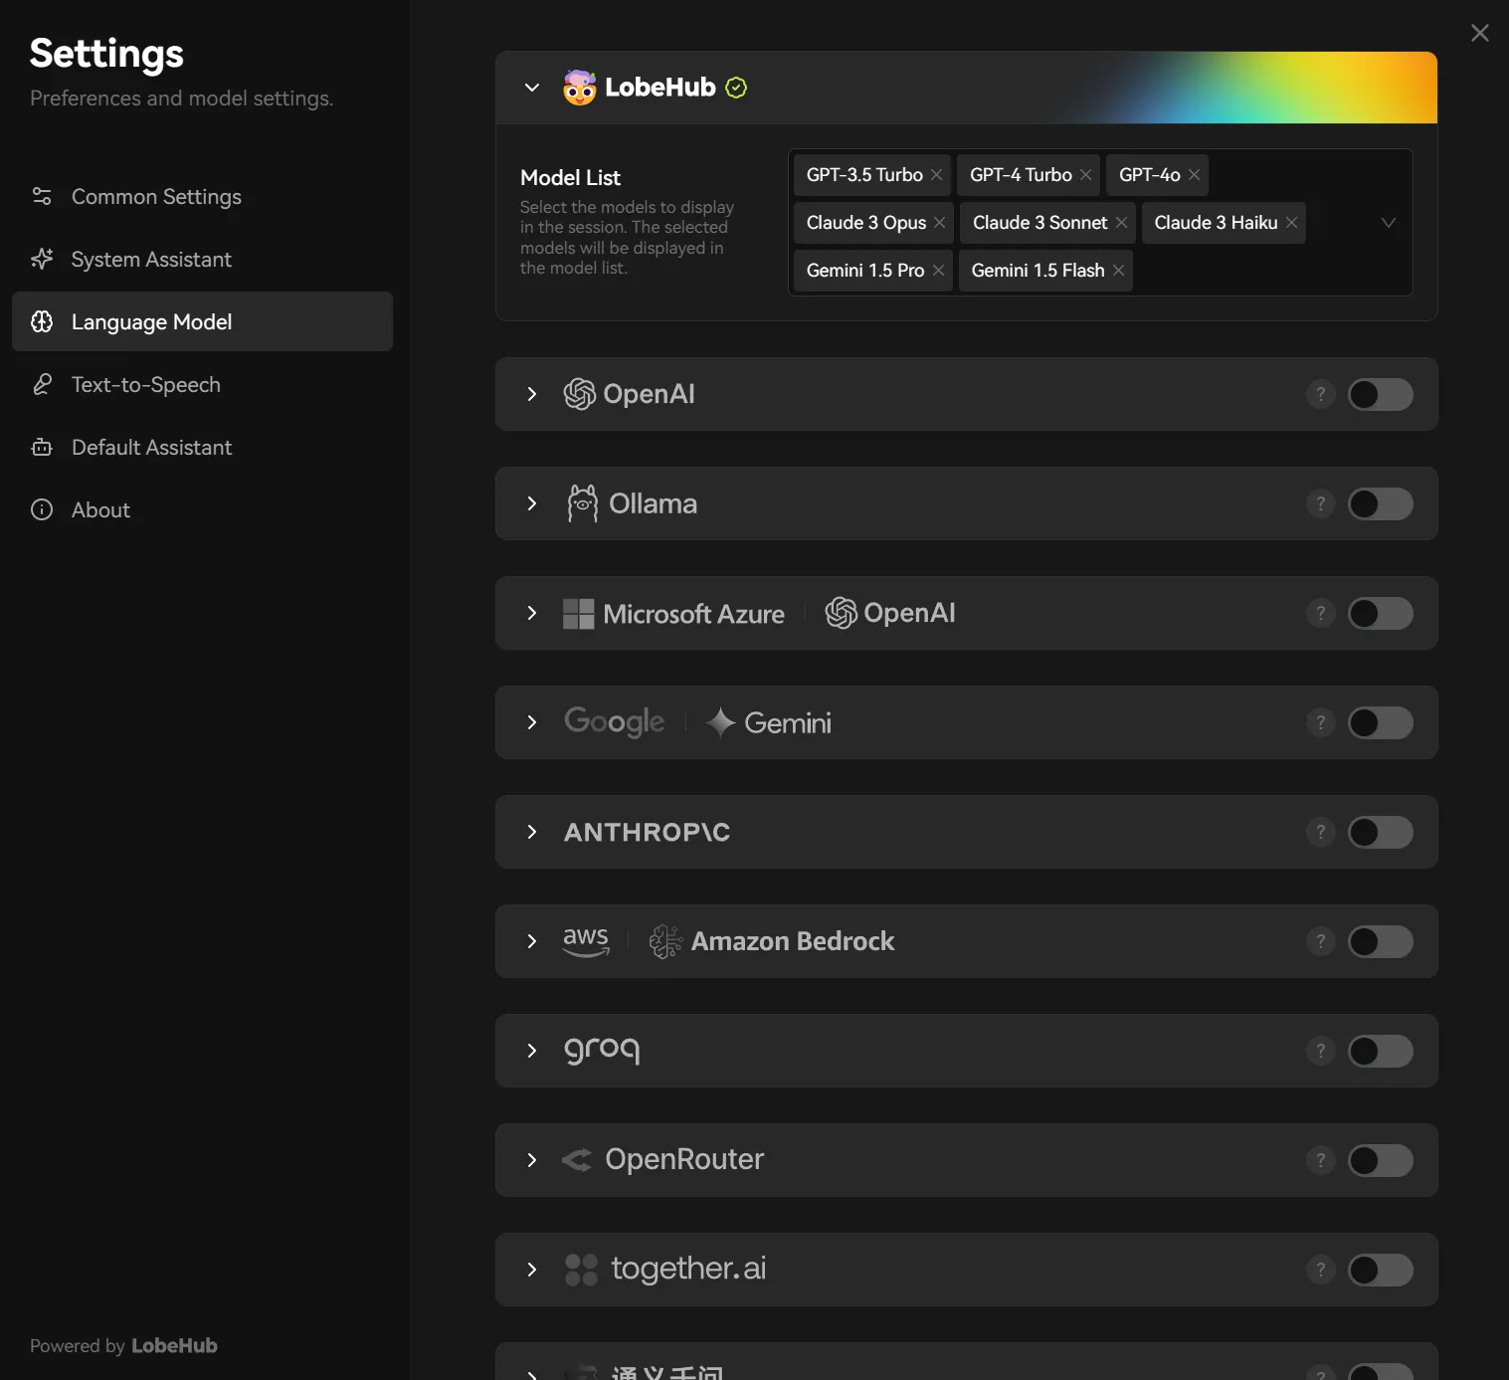Click the Ollama help question icon
This screenshot has height=1380, width=1509.
pos(1321,503)
